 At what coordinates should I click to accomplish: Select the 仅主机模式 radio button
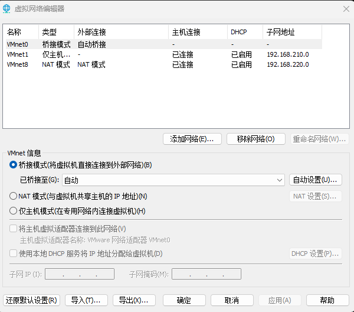(x=13, y=211)
